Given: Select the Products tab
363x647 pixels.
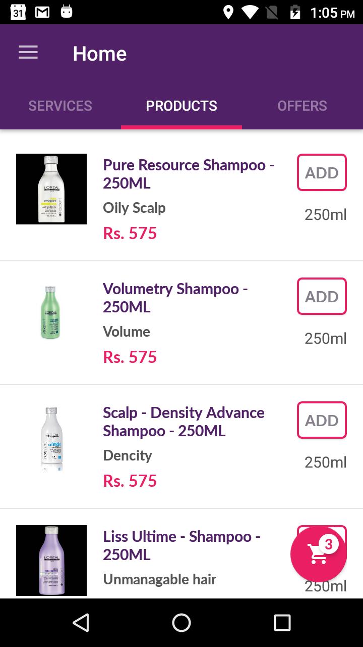Looking at the screenshot, I should pyautogui.click(x=181, y=106).
